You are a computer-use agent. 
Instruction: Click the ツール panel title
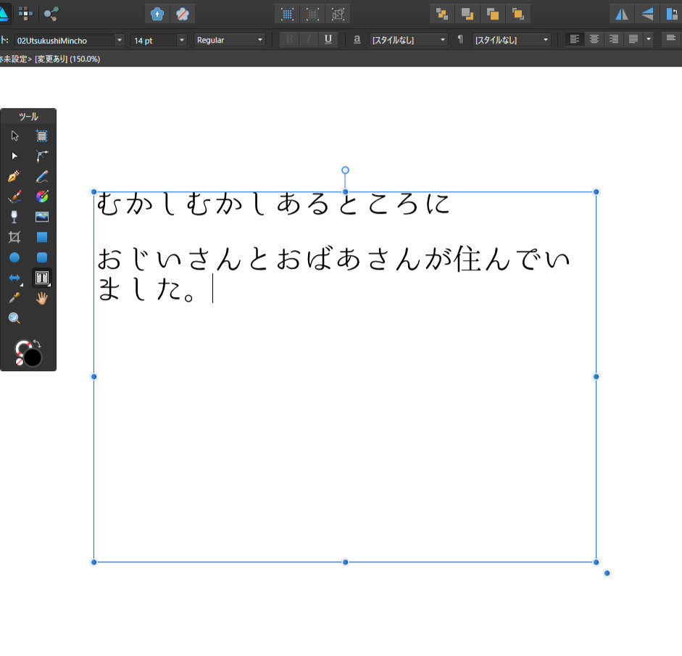29,117
